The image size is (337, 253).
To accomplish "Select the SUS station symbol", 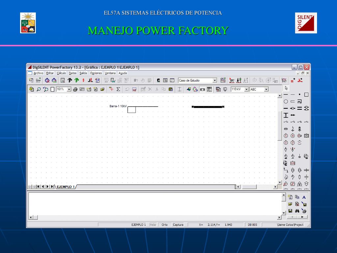I will pos(293,163).
